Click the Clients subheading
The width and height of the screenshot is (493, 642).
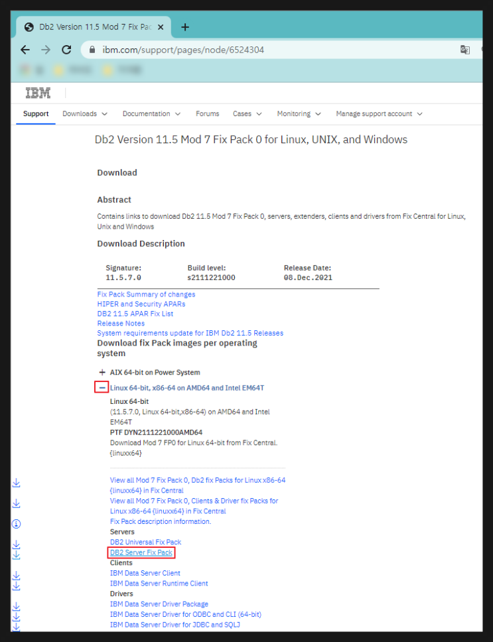(121, 563)
